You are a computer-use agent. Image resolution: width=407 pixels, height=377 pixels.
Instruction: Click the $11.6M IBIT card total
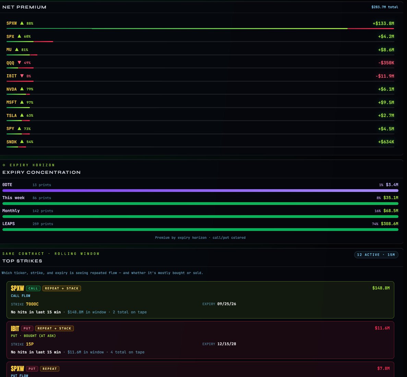382,328
